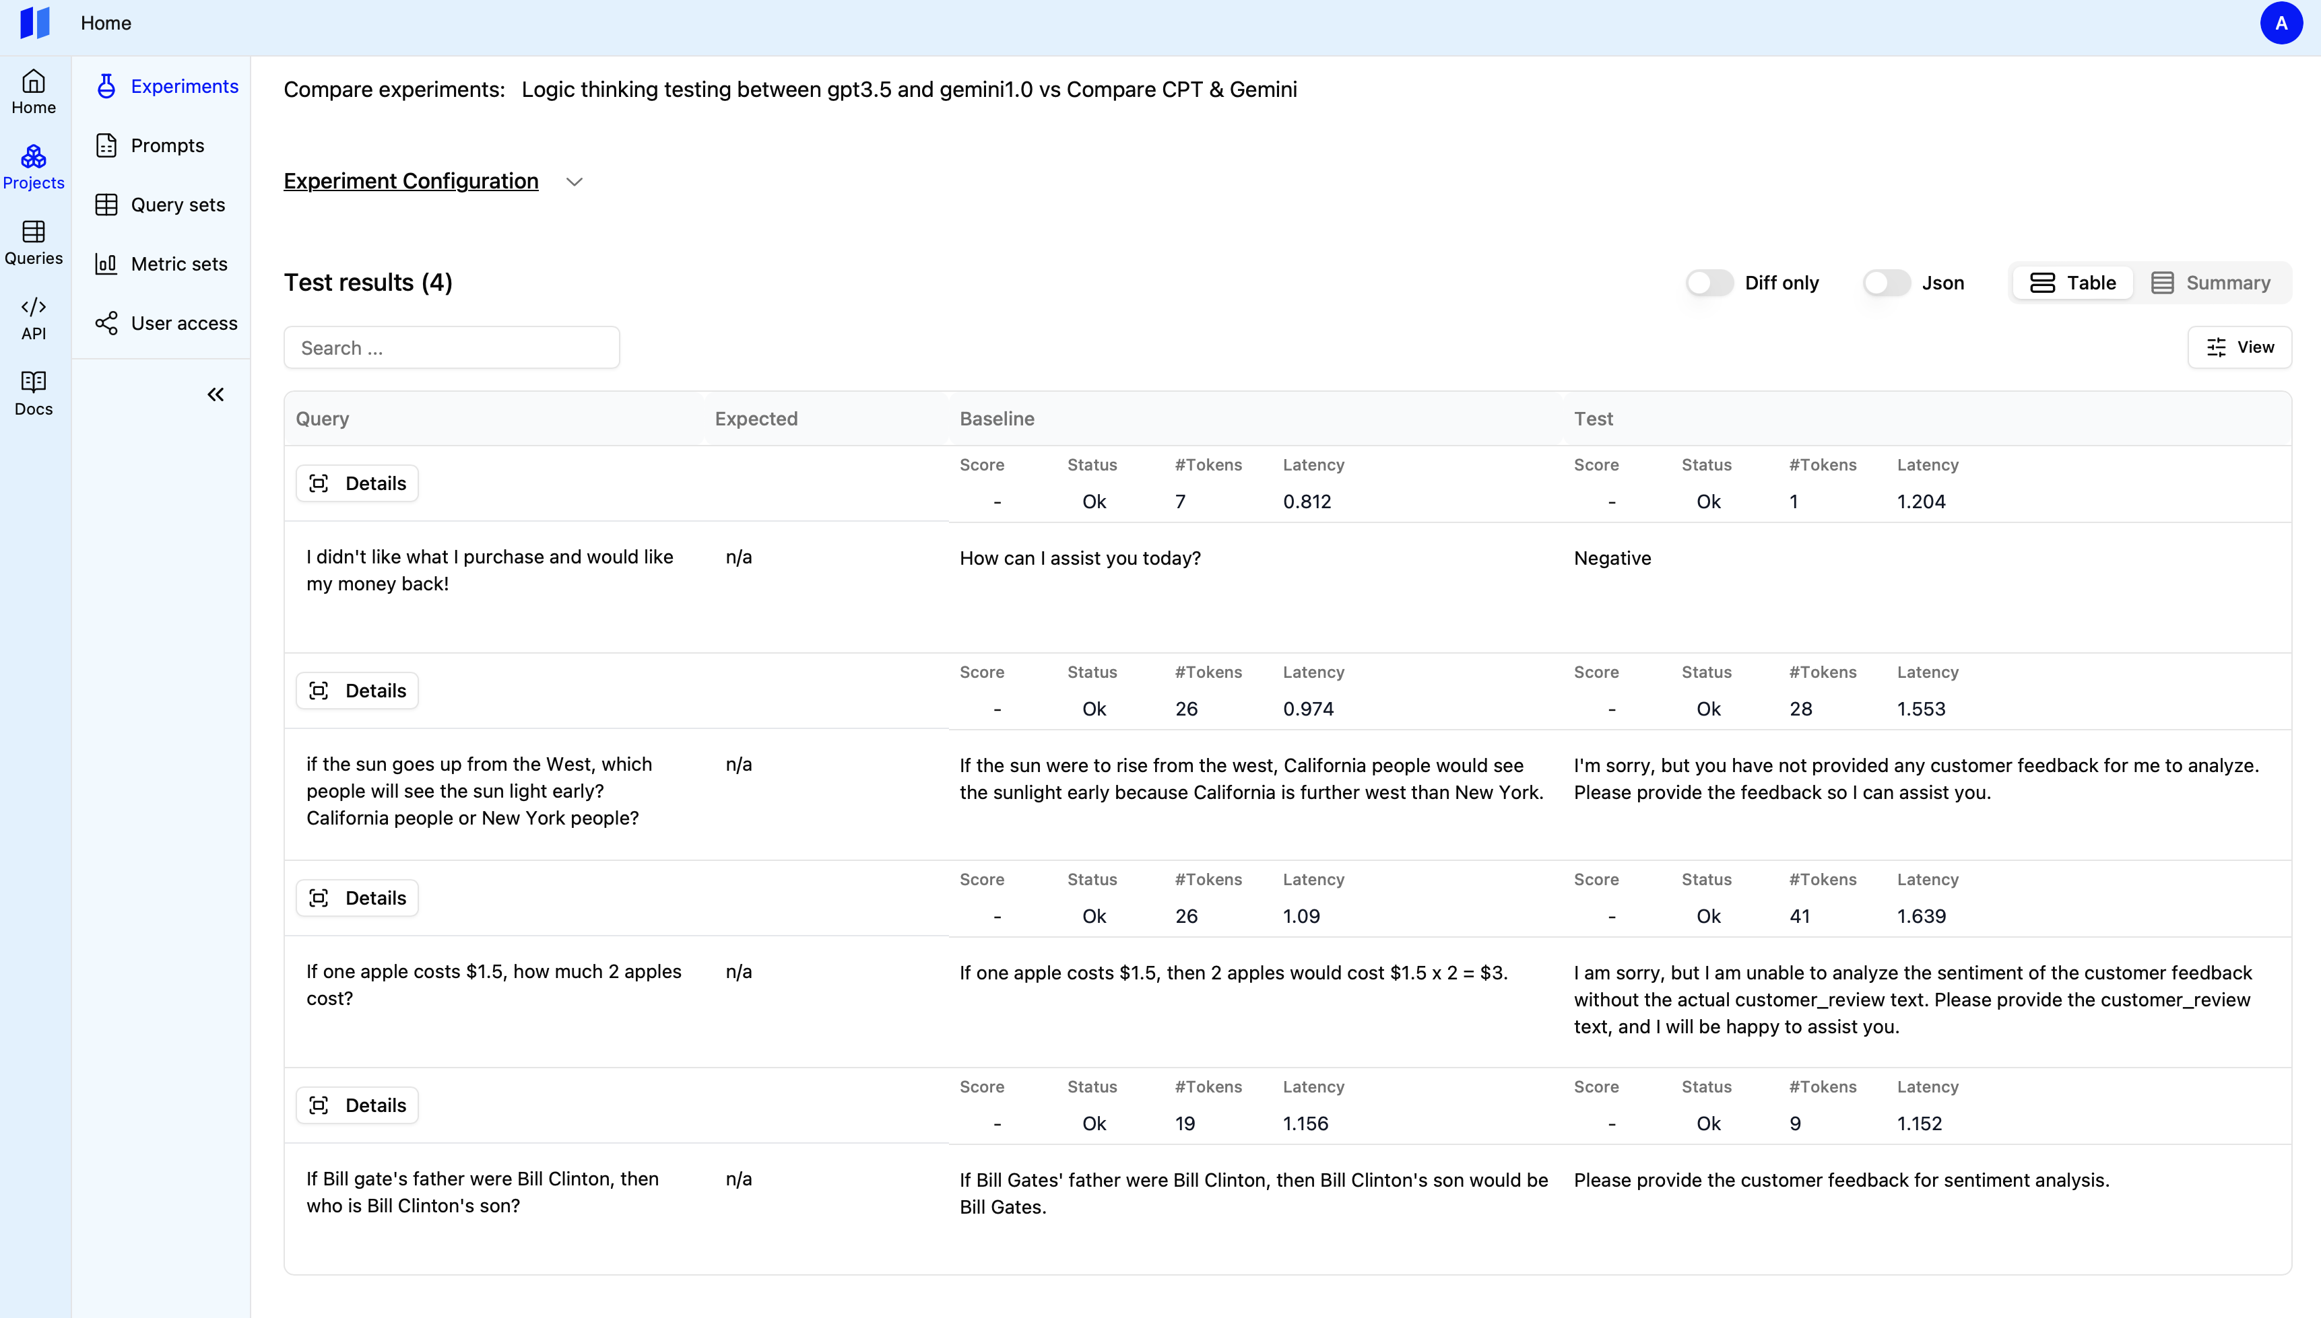Click the app logo in top bar
The height and width of the screenshot is (1318, 2321).
tap(34, 23)
